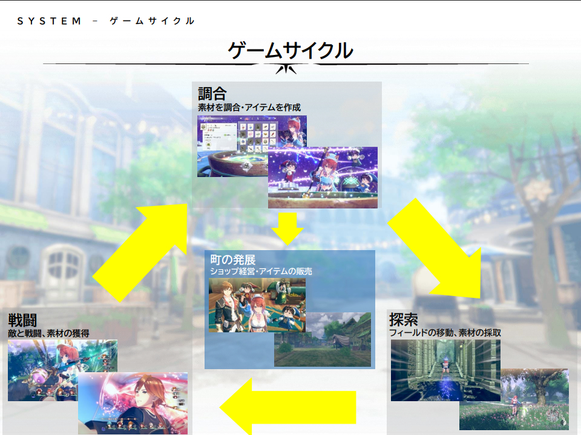The width and height of the screenshot is (581, 435).
Task: Select the ショップ経営・アイテムの販売 subtitle text
Action: pos(261,272)
